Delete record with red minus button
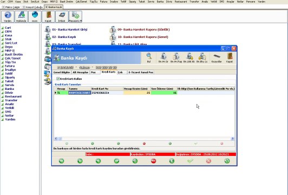This screenshot has width=288, height=195. [153, 161]
